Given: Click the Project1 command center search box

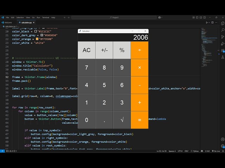Looking at the screenshot, I should [x=114, y=17].
